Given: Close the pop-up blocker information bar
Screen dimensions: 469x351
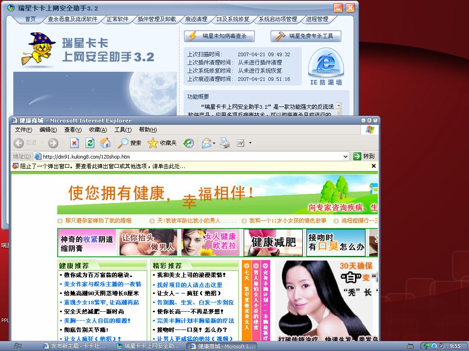Looking at the screenshot, I should pos(374,166).
